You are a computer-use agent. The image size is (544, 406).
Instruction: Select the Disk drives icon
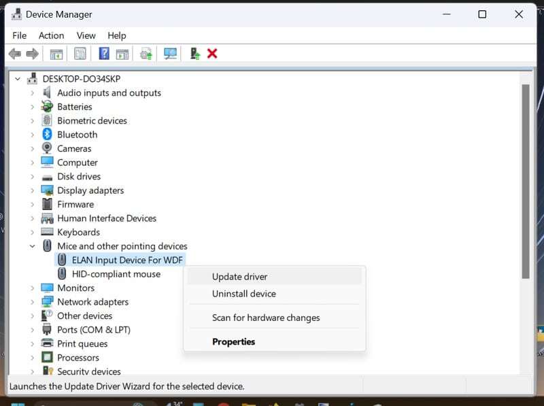click(x=47, y=177)
